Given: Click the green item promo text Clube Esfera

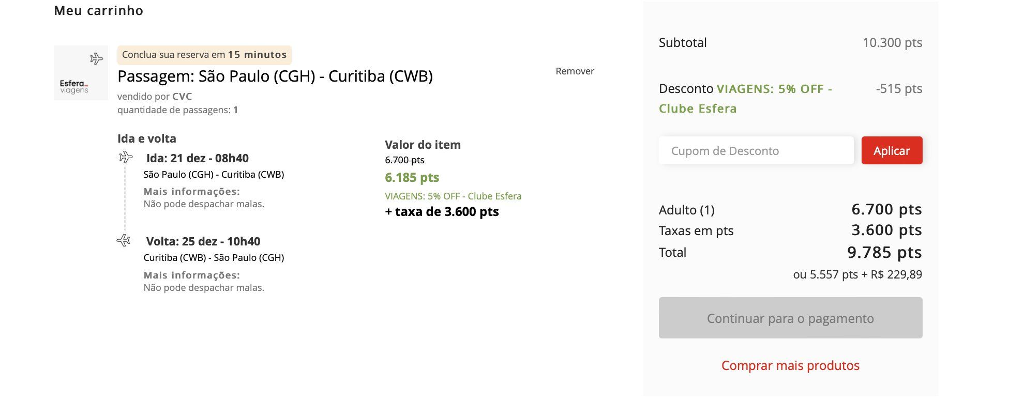Looking at the screenshot, I should click(453, 196).
